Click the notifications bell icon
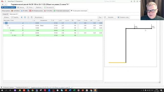Image resolution: width=164 pixels, height=92 pixels. [x=131, y=1]
